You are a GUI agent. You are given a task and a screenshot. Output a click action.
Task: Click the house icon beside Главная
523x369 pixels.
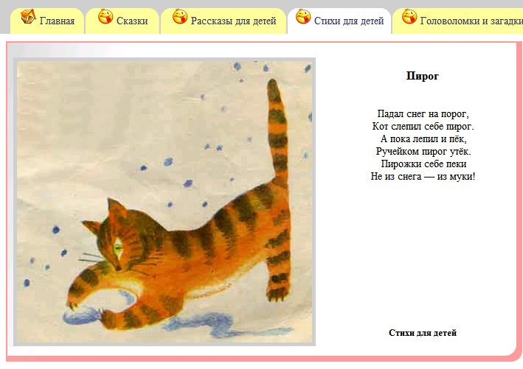28,16
